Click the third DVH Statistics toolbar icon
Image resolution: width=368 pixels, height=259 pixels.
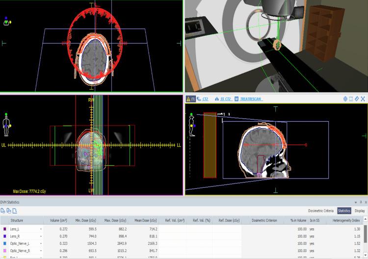[x=15, y=210]
